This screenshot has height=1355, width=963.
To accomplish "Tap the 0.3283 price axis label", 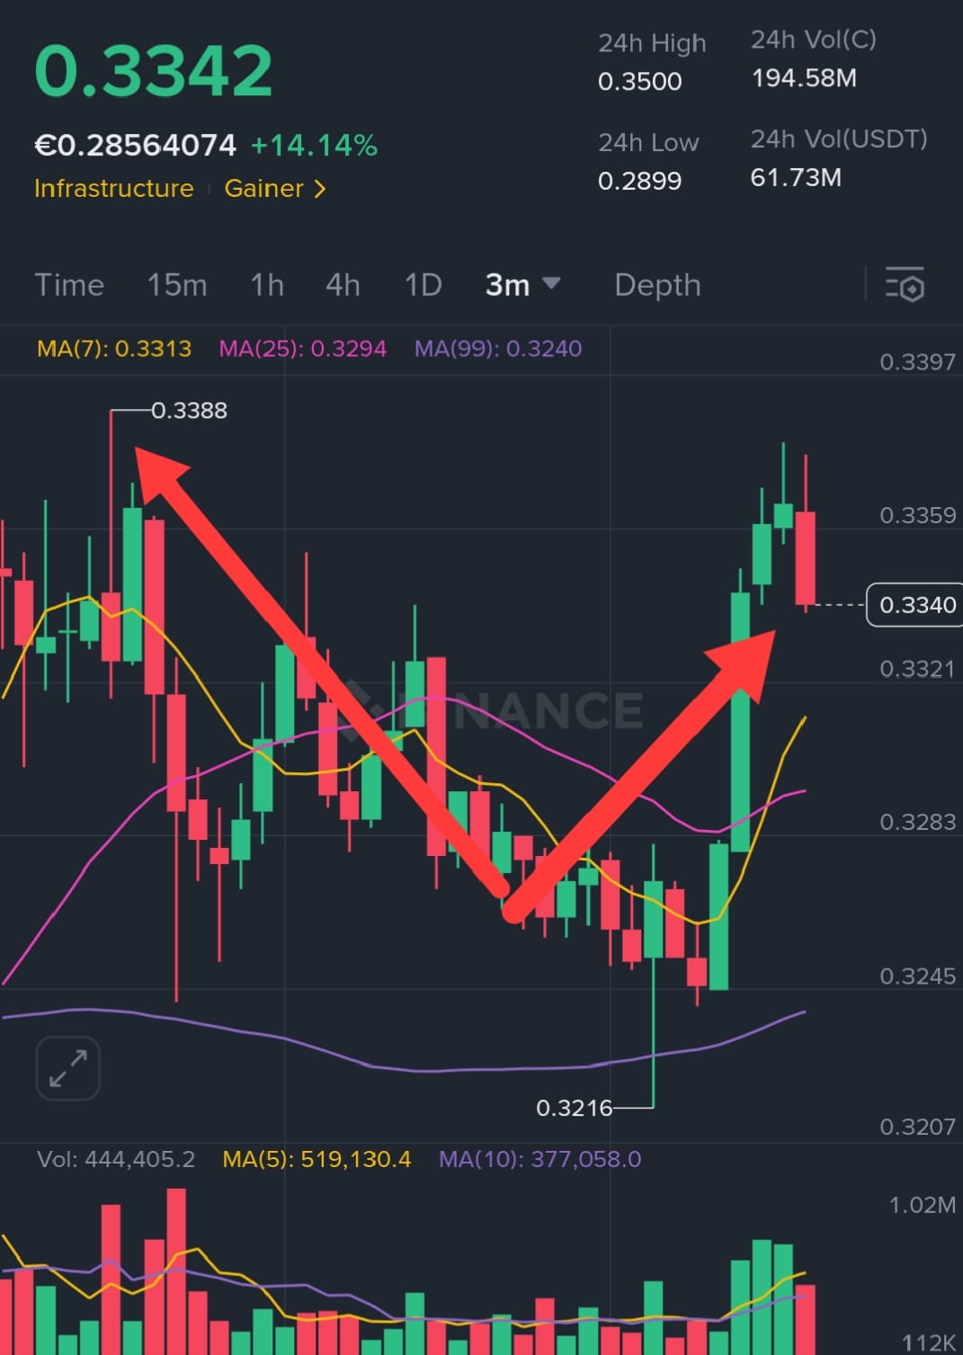I will tap(917, 822).
